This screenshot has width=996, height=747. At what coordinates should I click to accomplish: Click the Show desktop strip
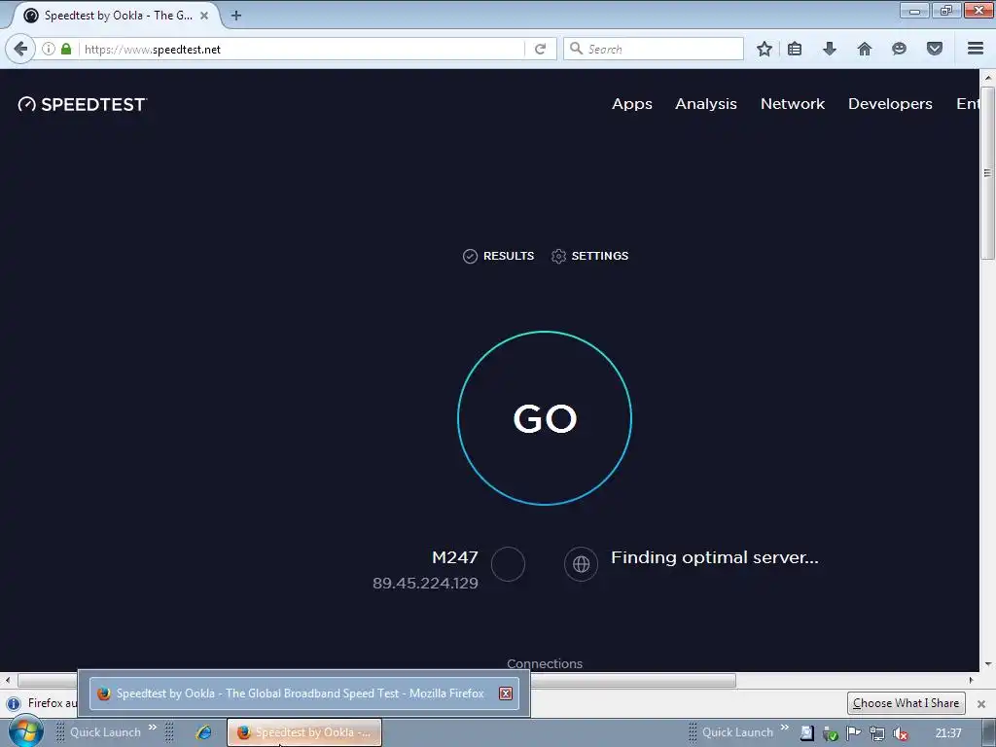[989, 732]
